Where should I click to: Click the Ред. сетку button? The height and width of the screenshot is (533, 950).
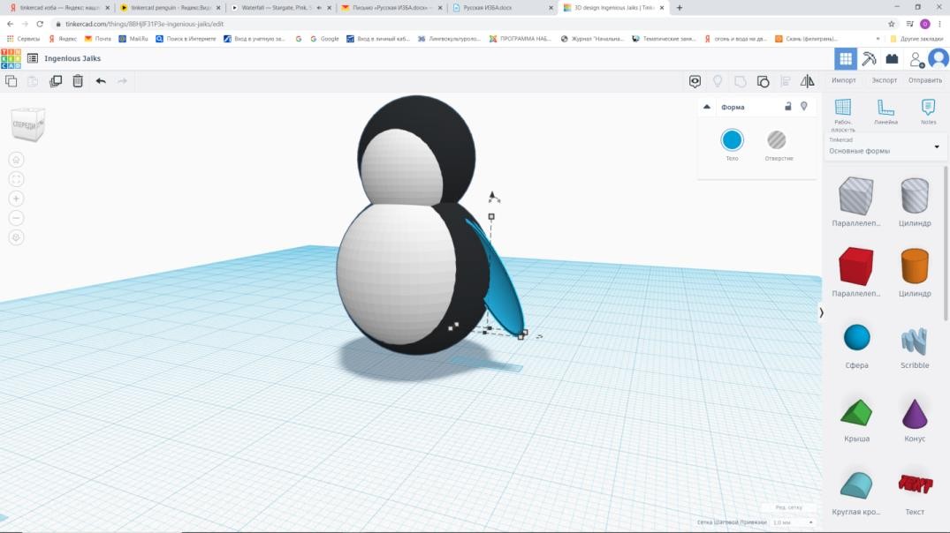pyautogui.click(x=788, y=507)
